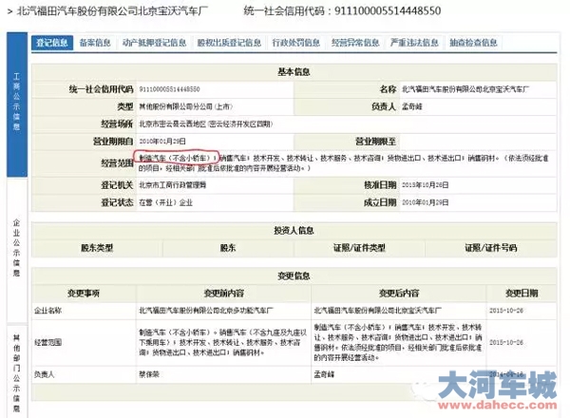Select the 企业公示信息 side tab

coord(17,249)
